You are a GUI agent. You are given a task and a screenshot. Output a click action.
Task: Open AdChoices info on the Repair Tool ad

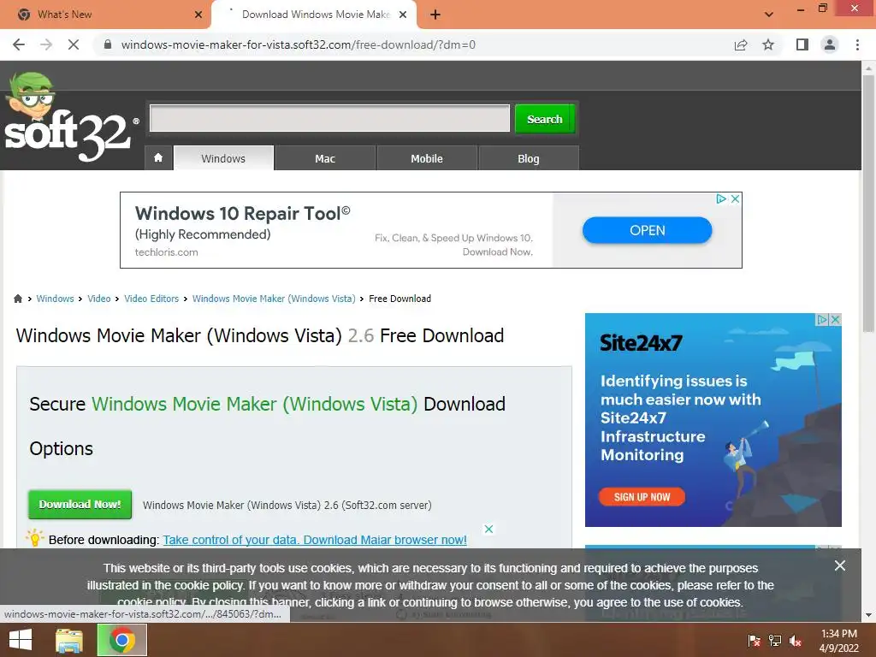click(x=721, y=198)
